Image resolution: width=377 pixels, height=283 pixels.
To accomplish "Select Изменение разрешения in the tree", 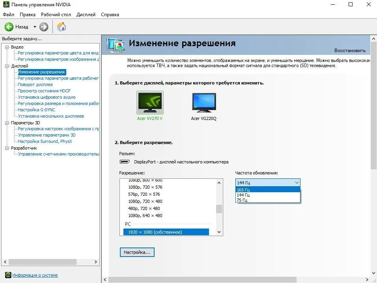I will (41, 72).
